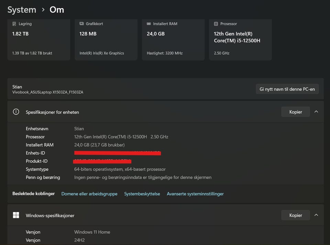Click the 64-biters operativsystem value

(x=120, y=169)
